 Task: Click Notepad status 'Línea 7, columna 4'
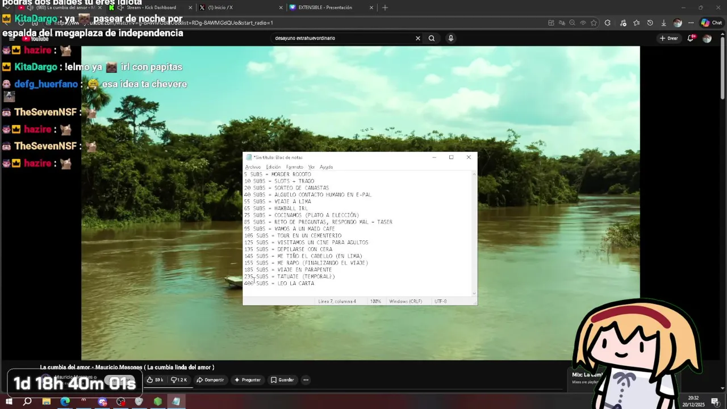coord(337,301)
